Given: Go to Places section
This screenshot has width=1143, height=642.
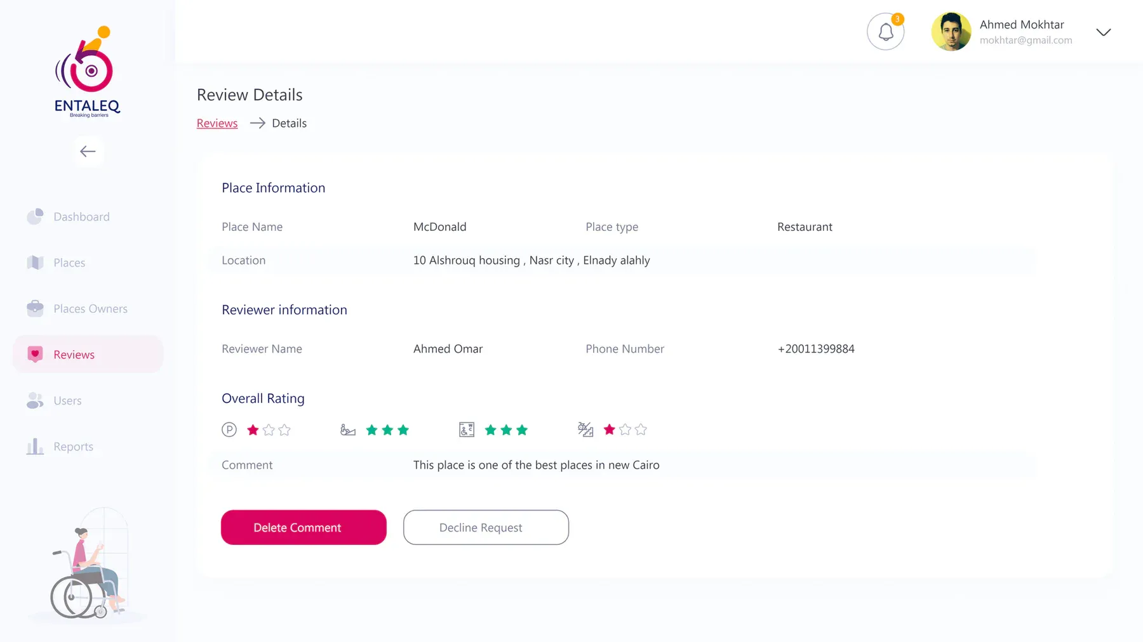Looking at the screenshot, I should (x=69, y=263).
